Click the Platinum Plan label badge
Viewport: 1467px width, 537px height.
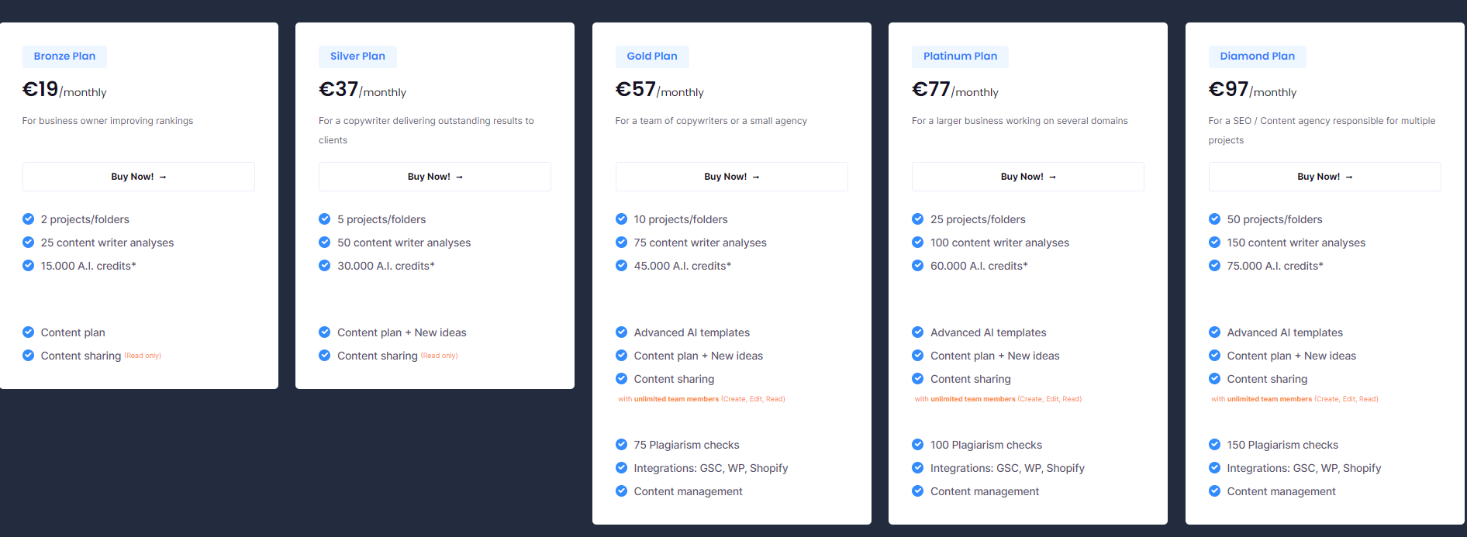point(960,57)
